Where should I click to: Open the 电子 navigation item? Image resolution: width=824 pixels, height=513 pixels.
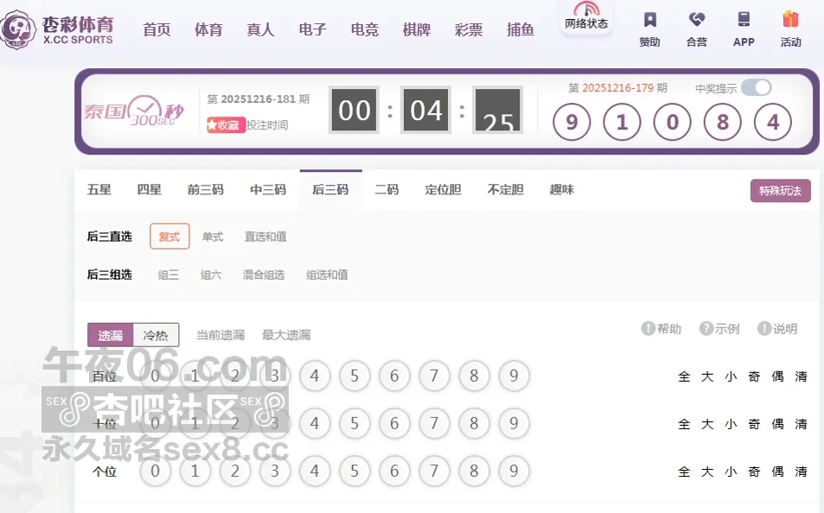(313, 29)
